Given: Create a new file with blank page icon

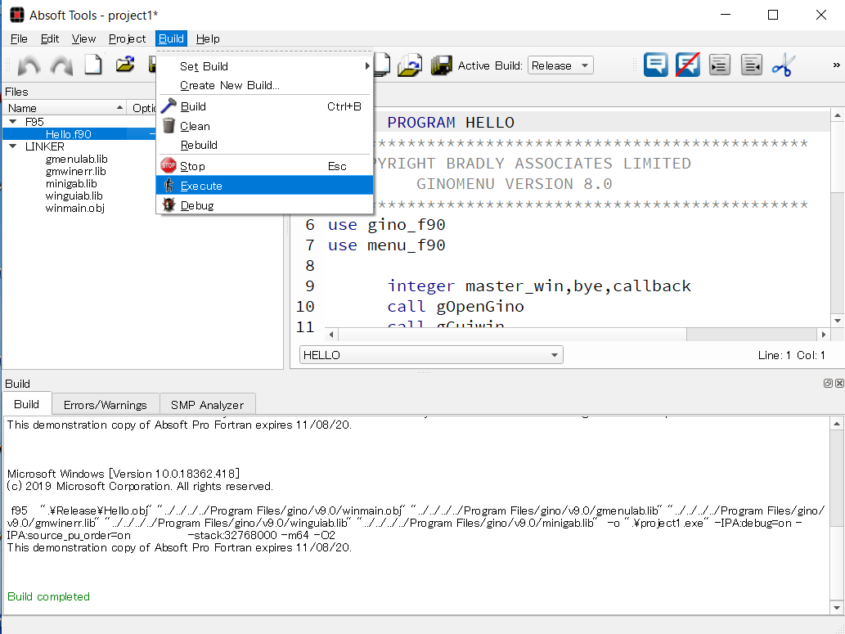Looking at the screenshot, I should 93,65.
